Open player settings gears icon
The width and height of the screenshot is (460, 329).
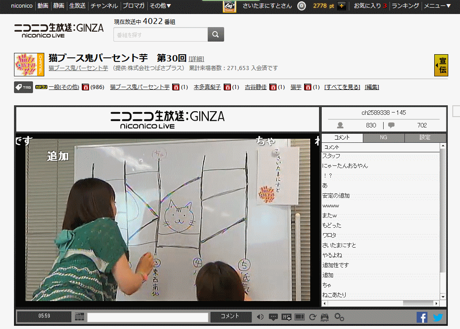[339, 317]
